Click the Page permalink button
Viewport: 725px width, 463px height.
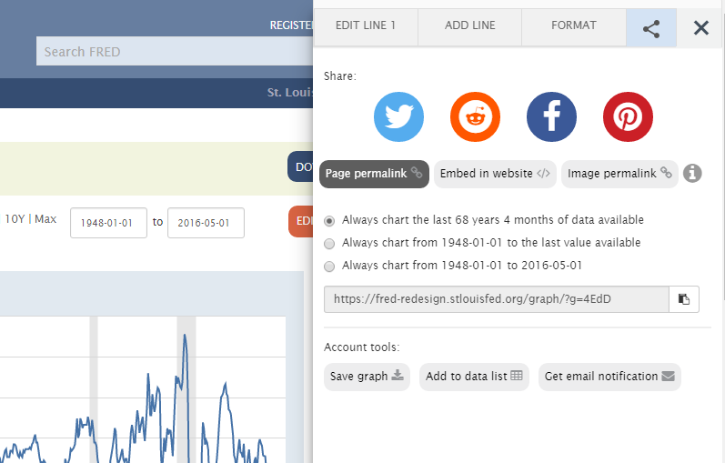[374, 174]
